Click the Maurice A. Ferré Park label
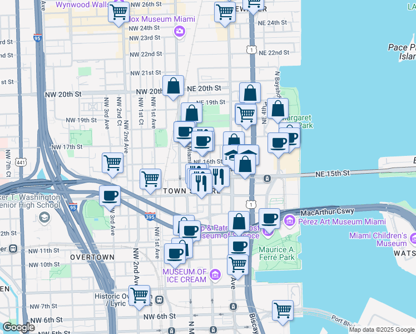 click(277, 253)
